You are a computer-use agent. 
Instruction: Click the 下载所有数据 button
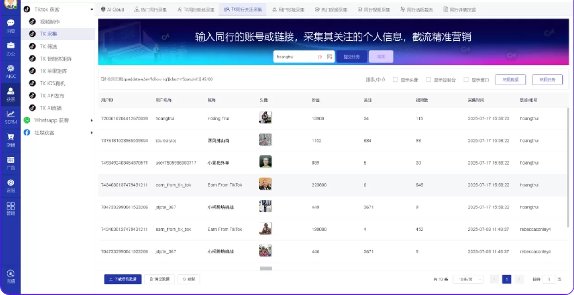[x=122, y=279]
